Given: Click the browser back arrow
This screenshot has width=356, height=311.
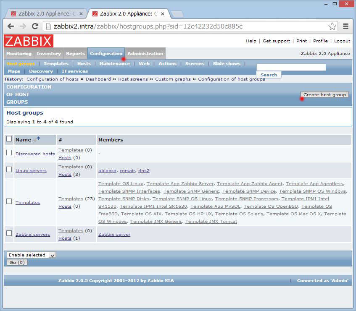Looking at the screenshot, I should click(11, 26).
